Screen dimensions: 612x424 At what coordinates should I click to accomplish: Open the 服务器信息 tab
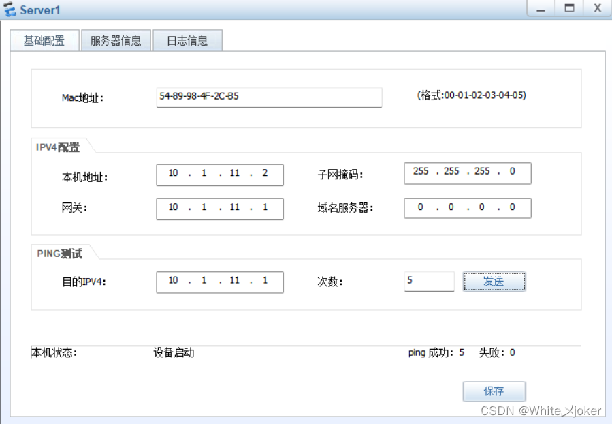(x=116, y=41)
